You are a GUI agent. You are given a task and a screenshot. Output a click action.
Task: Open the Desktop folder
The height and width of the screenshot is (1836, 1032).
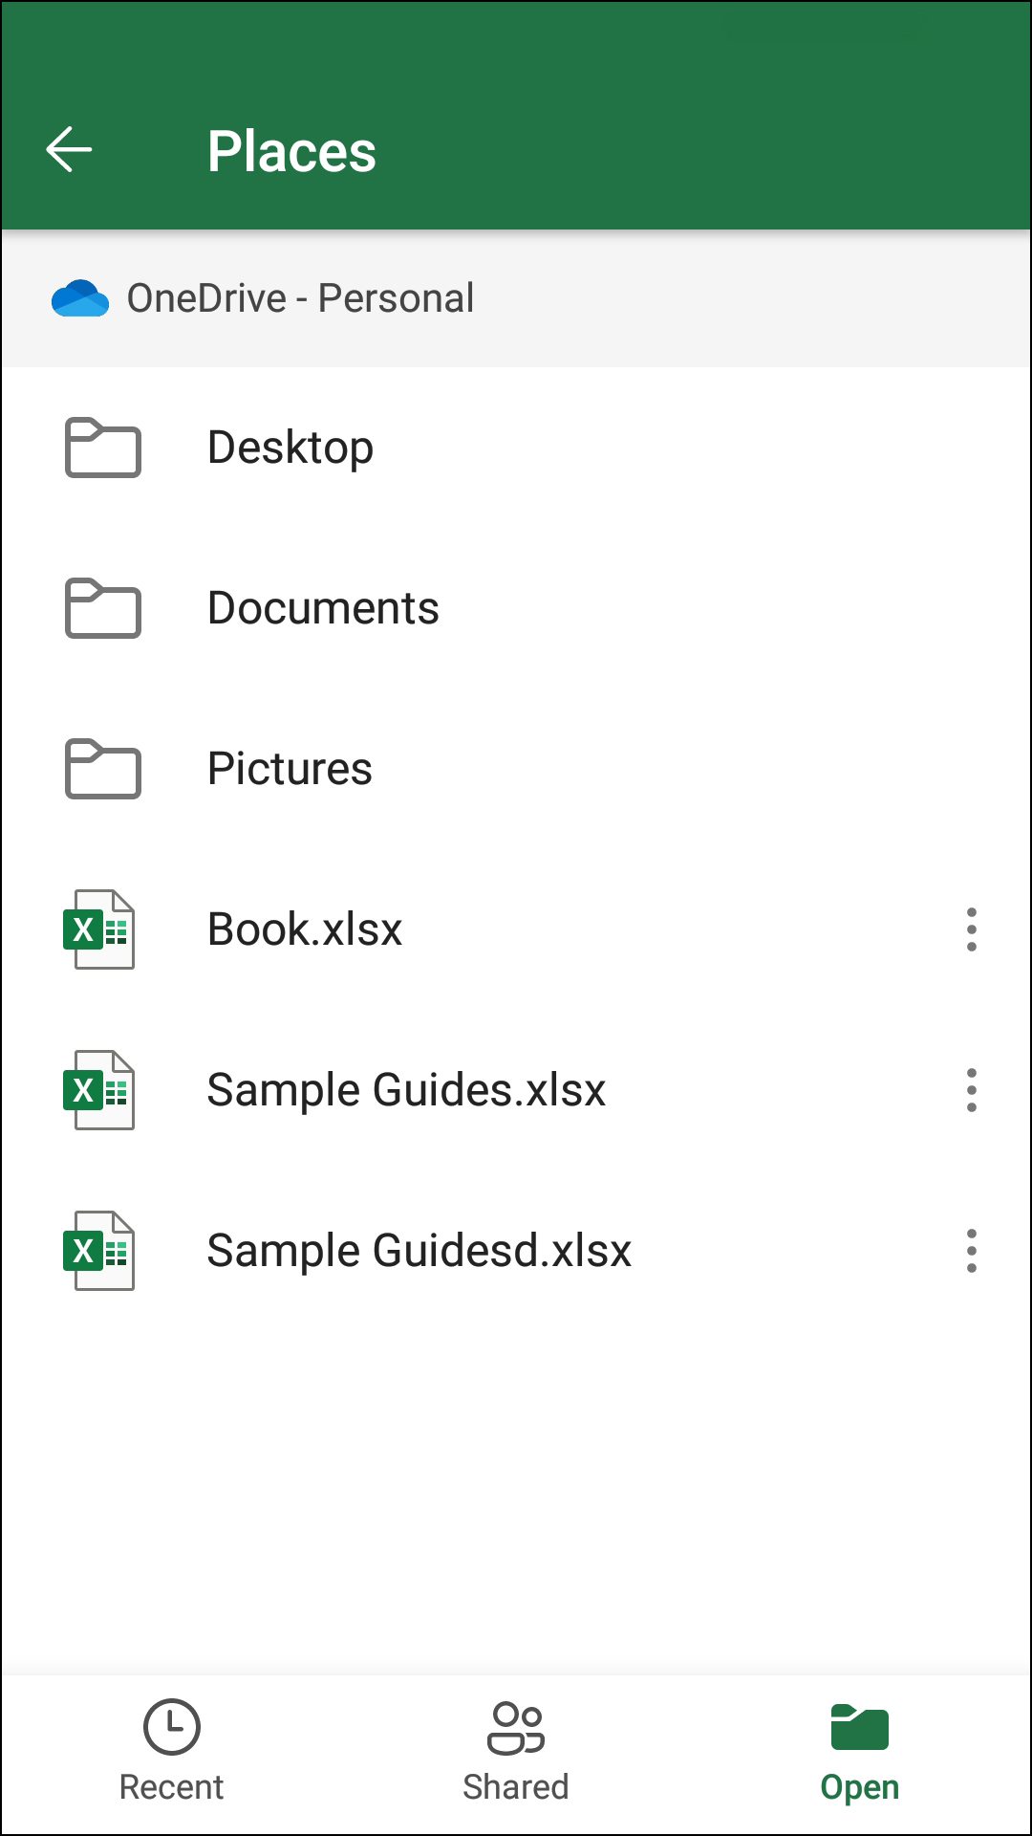click(x=290, y=448)
